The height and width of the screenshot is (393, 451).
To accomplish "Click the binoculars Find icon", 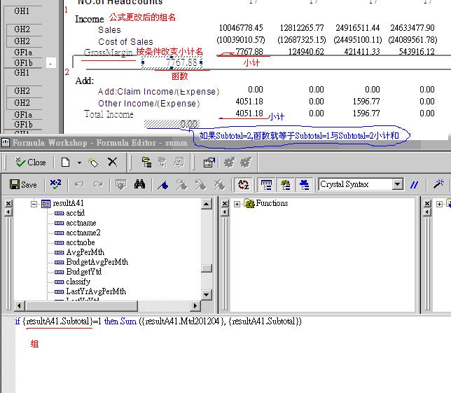I will 139,185.
